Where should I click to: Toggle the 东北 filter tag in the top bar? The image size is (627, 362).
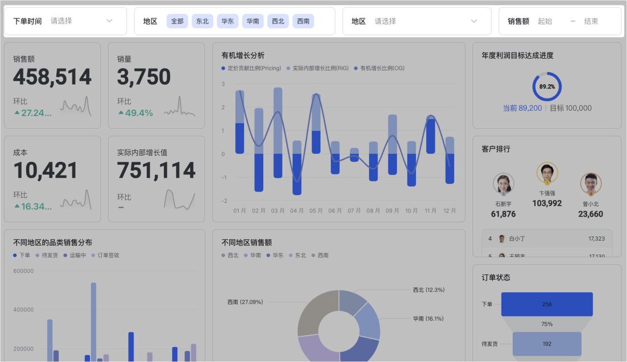(202, 21)
